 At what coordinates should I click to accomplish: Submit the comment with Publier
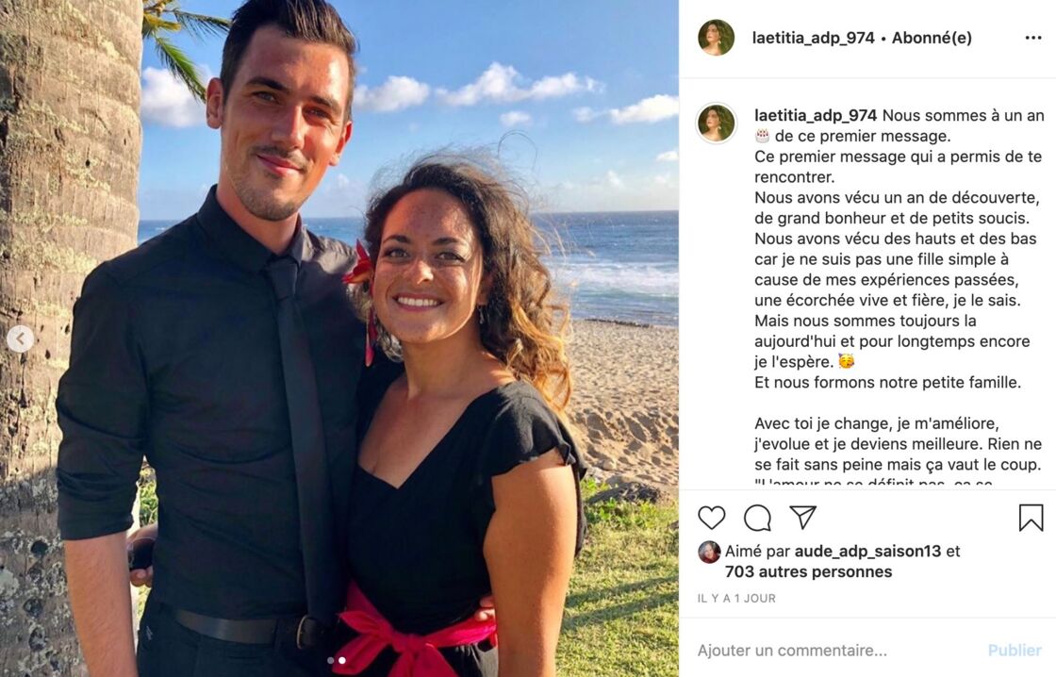click(x=1015, y=650)
